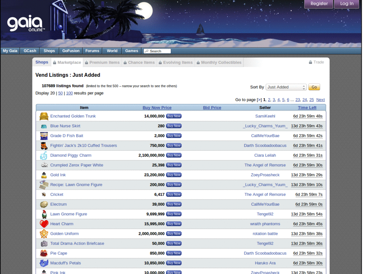Viewport: 366px width, 274px height.
Task: Click the Diamond Piggy Charm icon
Action: tap(44, 156)
